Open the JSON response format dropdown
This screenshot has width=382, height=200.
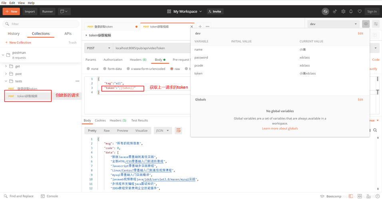pos(163,130)
